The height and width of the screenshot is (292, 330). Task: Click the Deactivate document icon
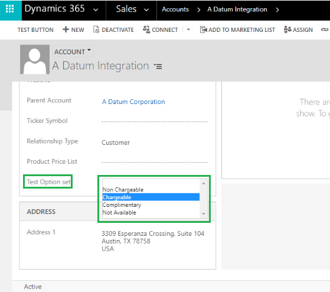pyautogui.click(x=96, y=30)
